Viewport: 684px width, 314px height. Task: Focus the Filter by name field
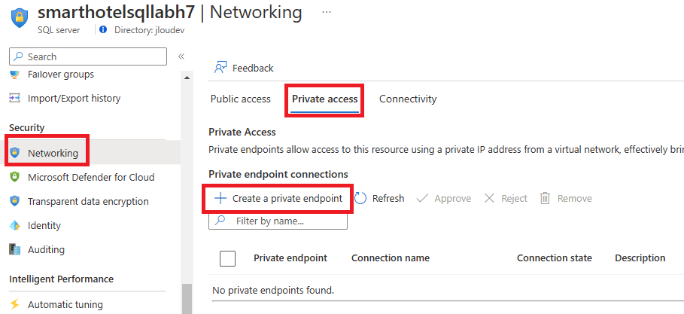tap(278, 221)
